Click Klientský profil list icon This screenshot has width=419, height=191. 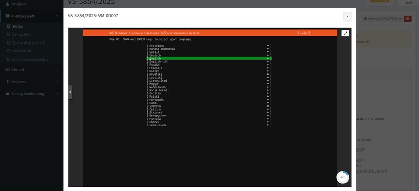[7, 16]
